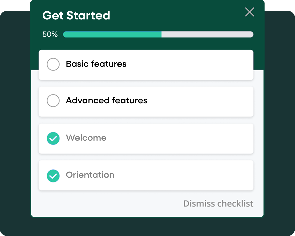The width and height of the screenshot is (295, 236).
Task: Click the empty circle icon beside Advanced features
Action: pos(53,100)
